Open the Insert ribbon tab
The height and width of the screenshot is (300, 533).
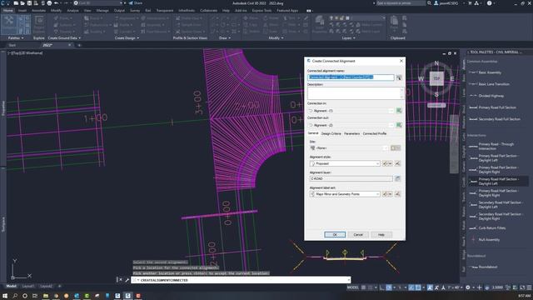22,11
